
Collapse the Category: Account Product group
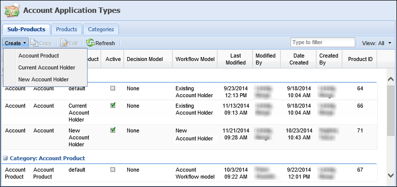[x=5, y=158]
